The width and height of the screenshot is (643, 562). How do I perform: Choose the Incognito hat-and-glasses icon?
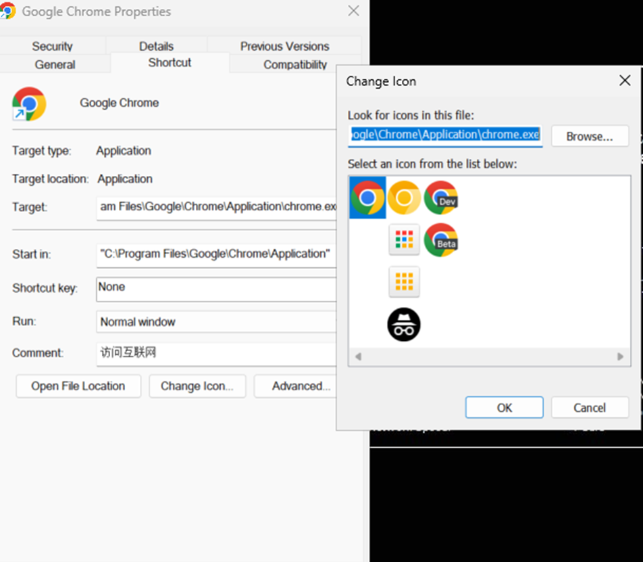click(404, 325)
